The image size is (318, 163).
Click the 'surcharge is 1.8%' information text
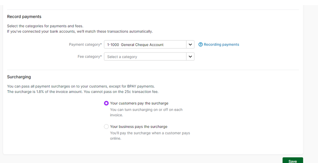click(83, 92)
